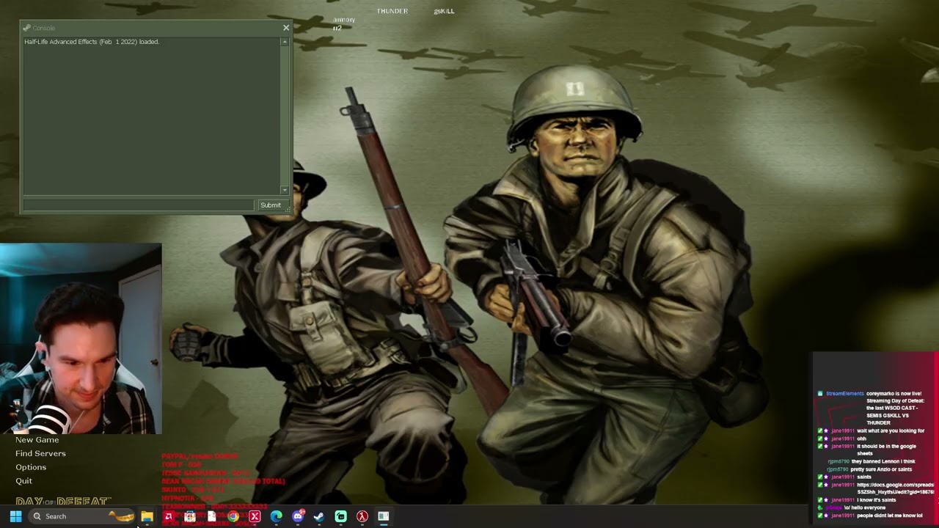Image resolution: width=939 pixels, height=528 pixels.
Task: Open the Options menu entry
Action: [x=31, y=467]
